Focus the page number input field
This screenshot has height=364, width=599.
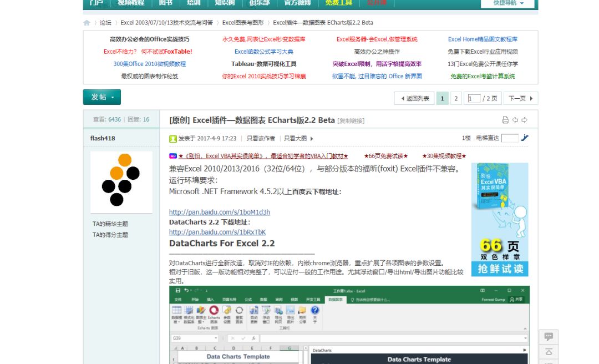pyautogui.click(x=474, y=99)
